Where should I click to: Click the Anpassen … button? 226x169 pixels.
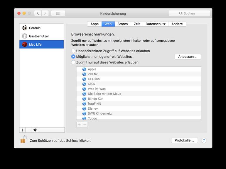coord(188,56)
